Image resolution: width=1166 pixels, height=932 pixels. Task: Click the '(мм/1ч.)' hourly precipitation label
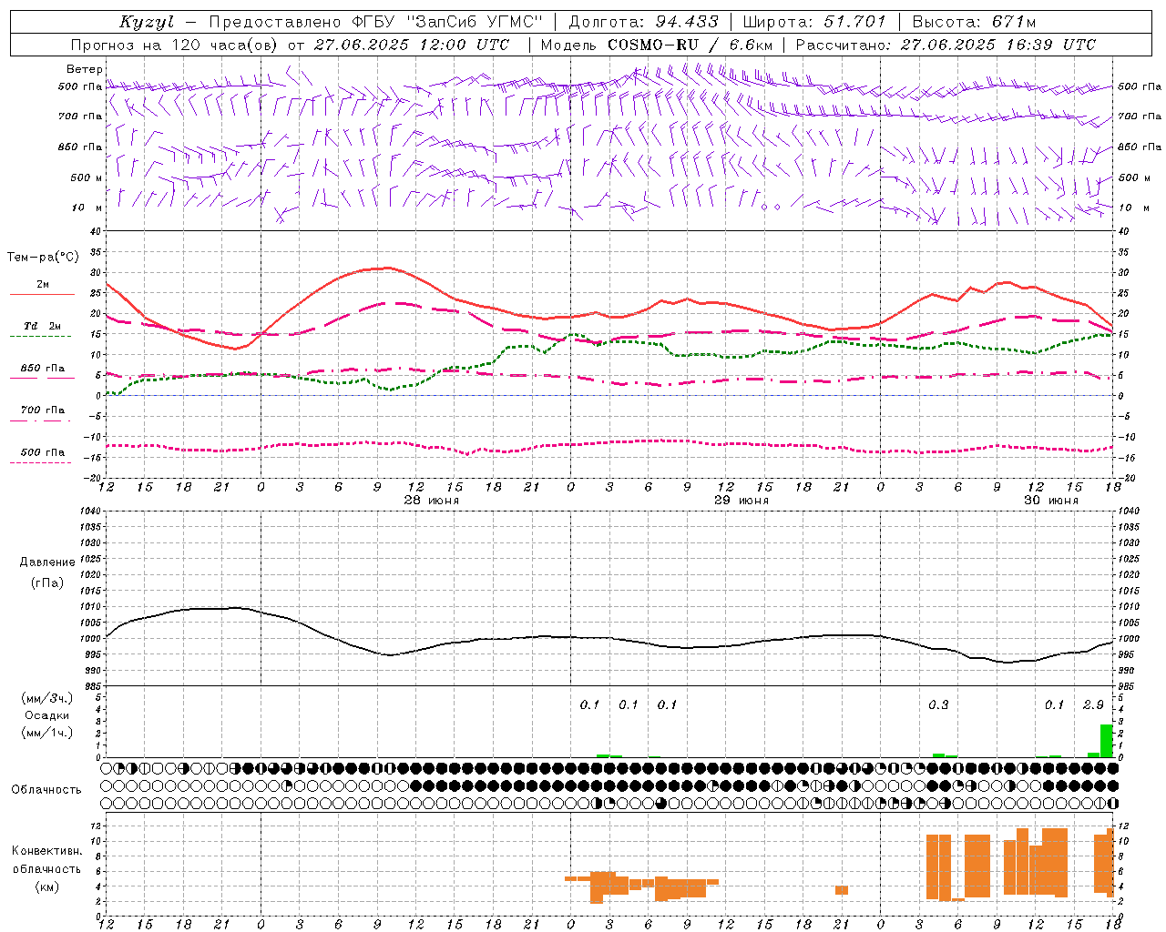click(47, 733)
